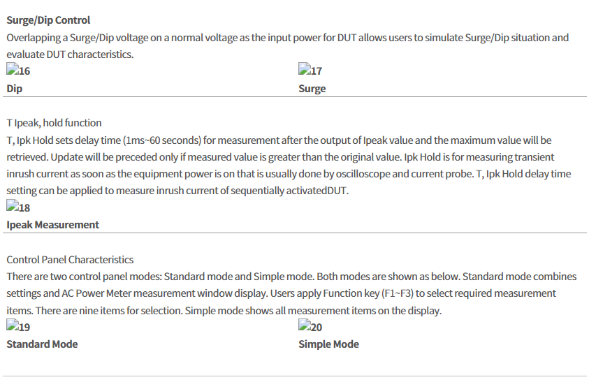The image size is (589, 382).
Task: Click the Dip caption
Action: coord(14,89)
